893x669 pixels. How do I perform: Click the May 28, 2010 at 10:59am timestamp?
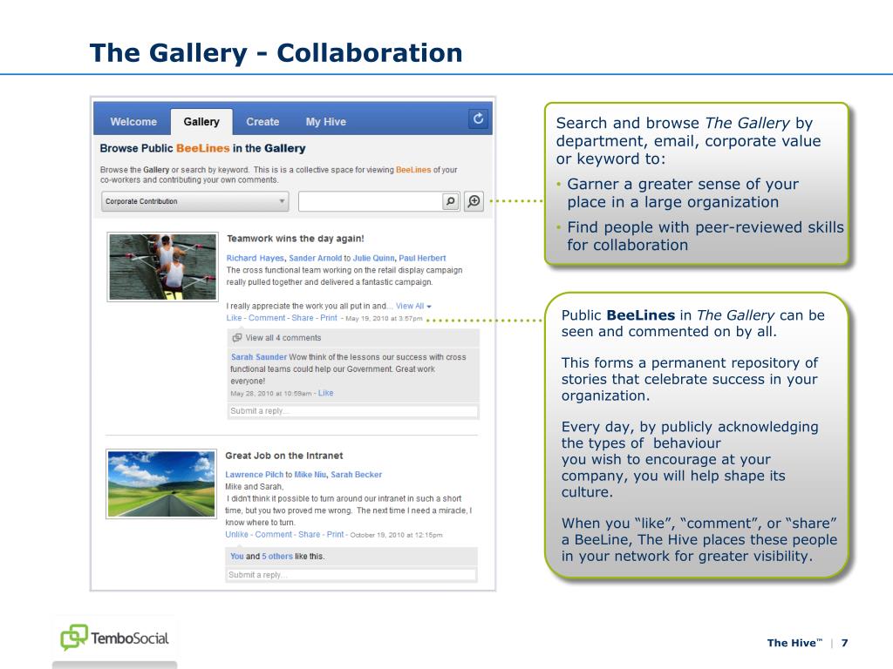[271, 394]
